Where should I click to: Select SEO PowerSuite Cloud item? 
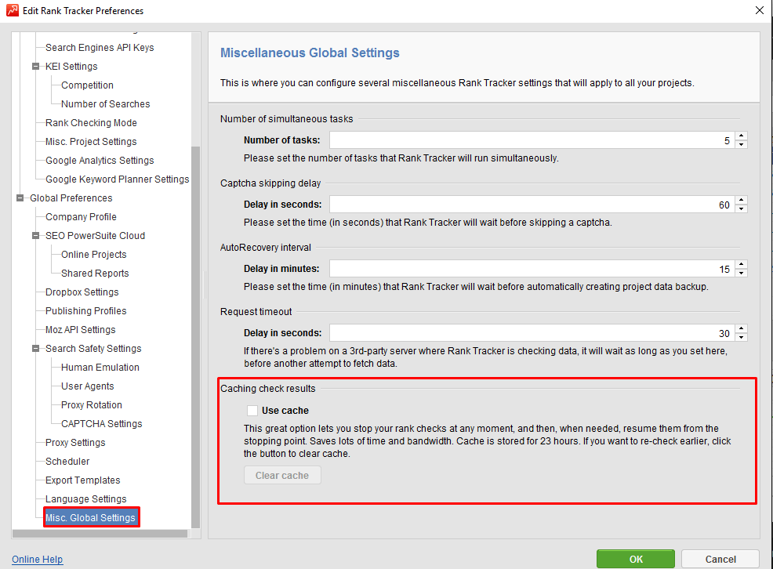pos(95,236)
